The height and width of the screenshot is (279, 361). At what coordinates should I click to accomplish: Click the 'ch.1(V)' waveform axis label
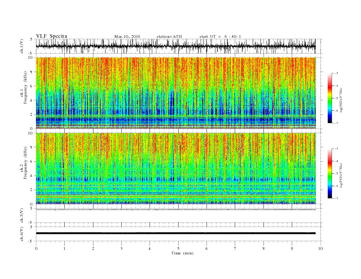click(22, 46)
